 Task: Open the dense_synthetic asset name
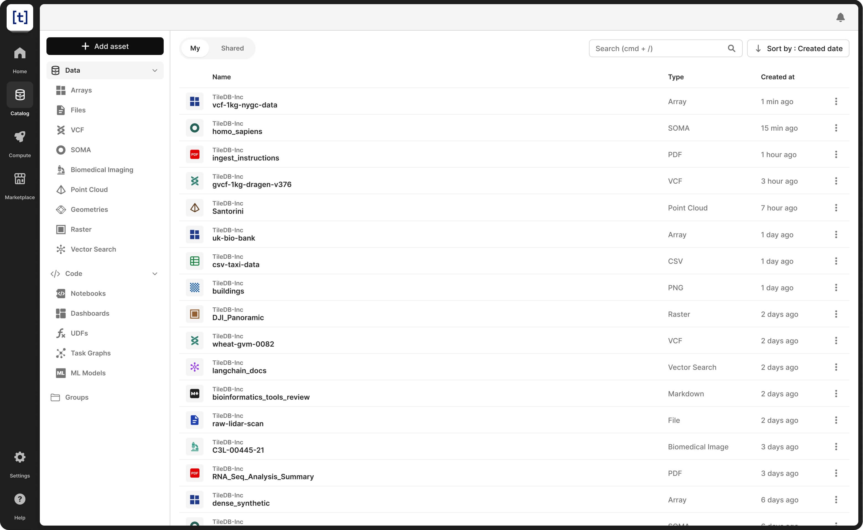(x=241, y=503)
